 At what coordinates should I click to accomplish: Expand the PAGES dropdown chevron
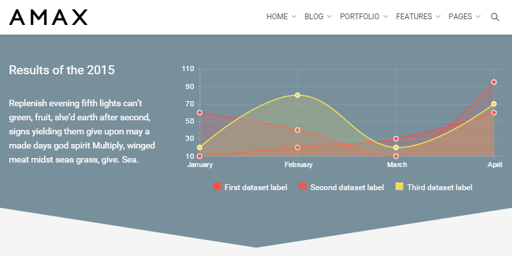[x=478, y=17]
